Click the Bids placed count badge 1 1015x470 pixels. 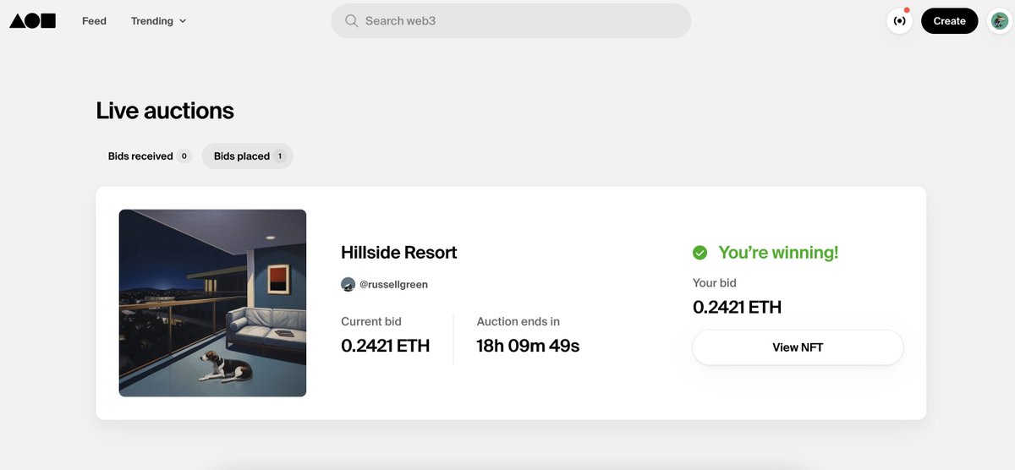tap(281, 156)
